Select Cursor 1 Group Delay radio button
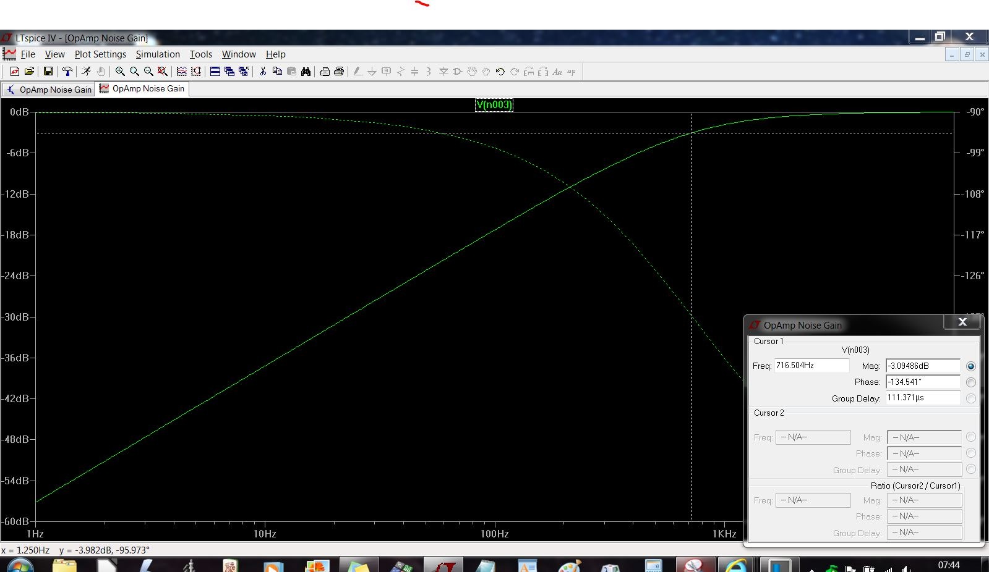 pyautogui.click(x=971, y=398)
